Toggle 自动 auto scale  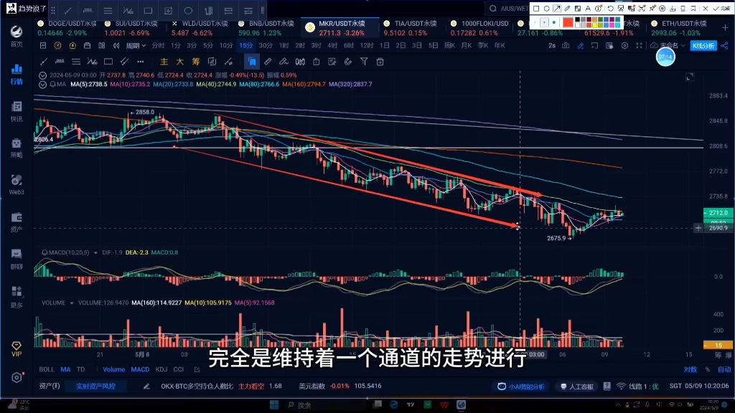pyautogui.click(x=724, y=369)
